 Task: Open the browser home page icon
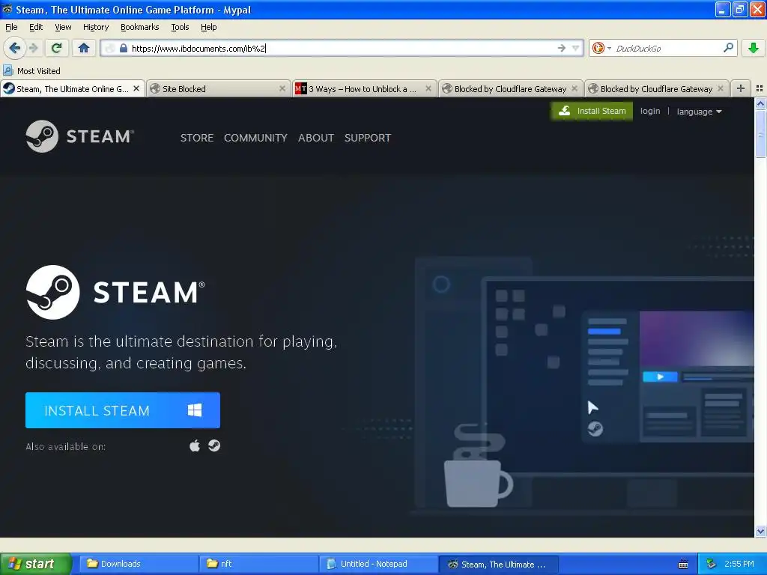pyautogui.click(x=84, y=48)
